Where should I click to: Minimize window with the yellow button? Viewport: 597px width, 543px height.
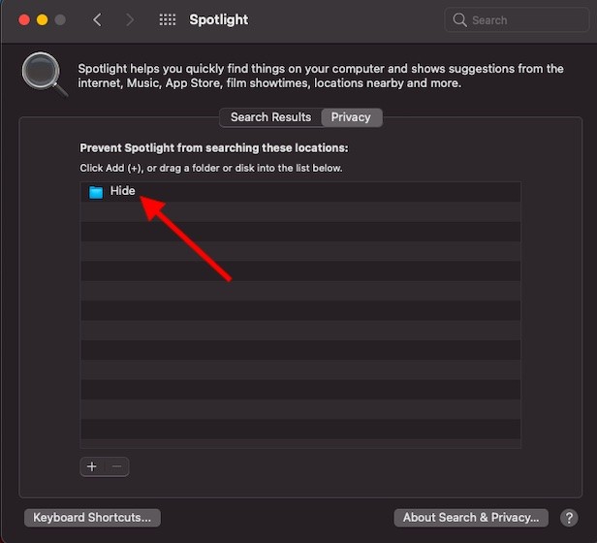[43, 19]
